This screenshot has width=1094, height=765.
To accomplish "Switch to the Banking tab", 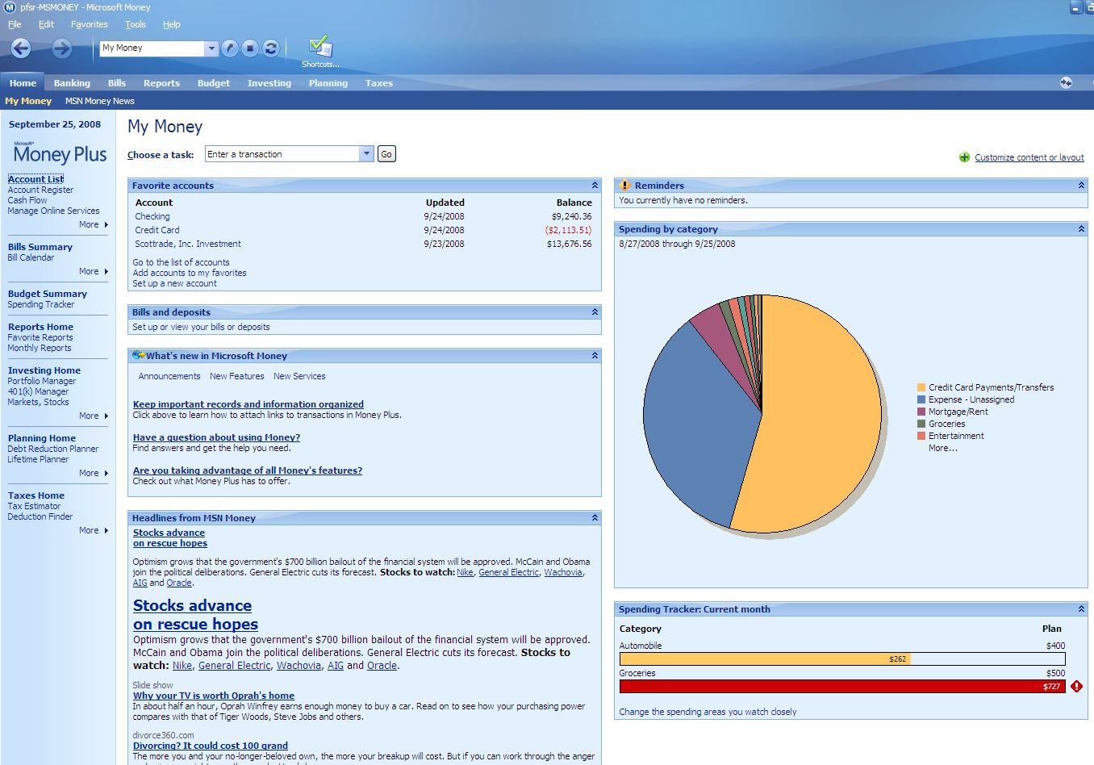I will click(72, 83).
